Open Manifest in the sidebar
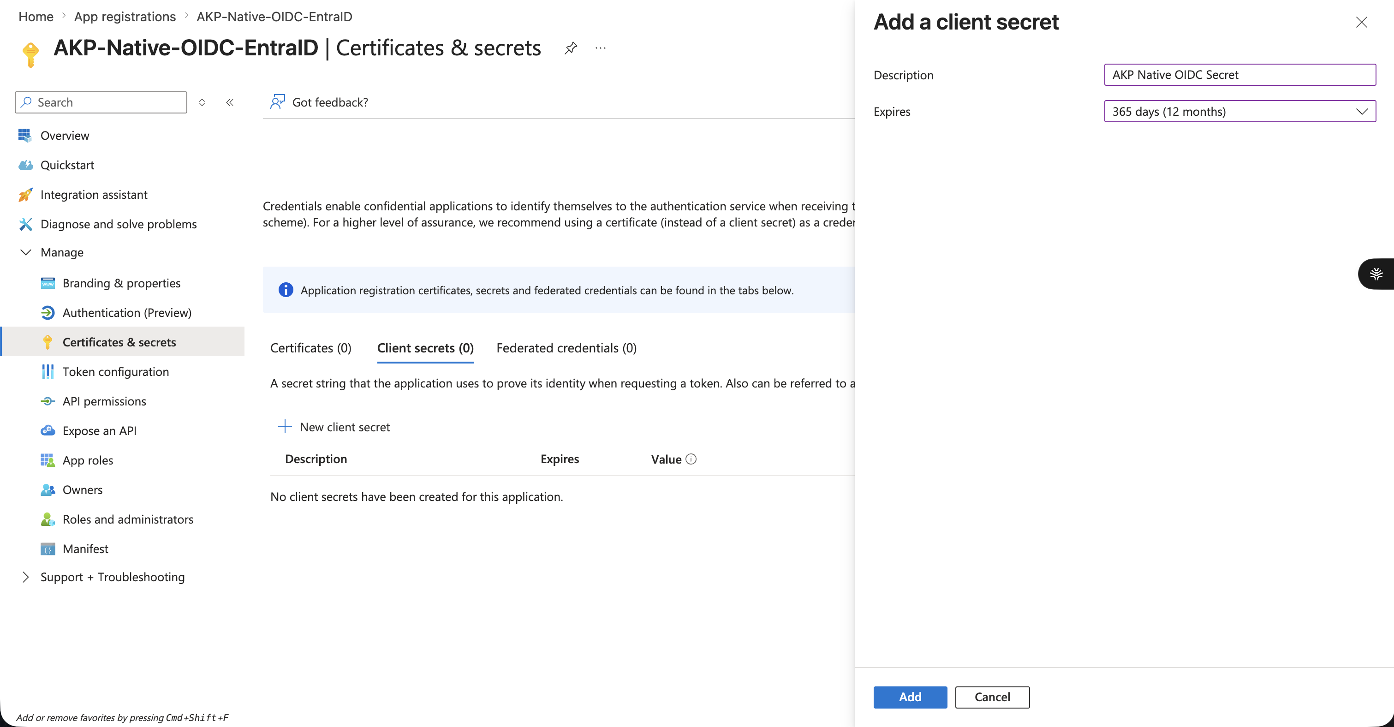1394x727 pixels. [x=85, y=549]
